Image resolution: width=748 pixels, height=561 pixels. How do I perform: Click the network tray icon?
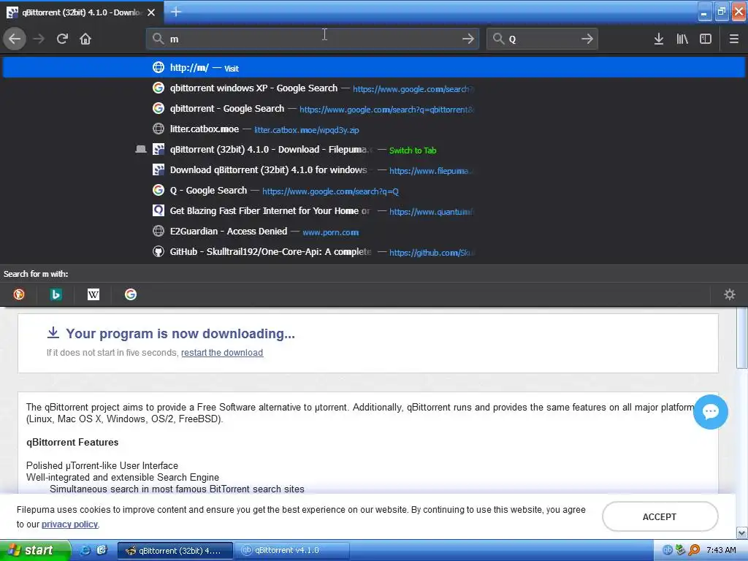pos(681,551)
